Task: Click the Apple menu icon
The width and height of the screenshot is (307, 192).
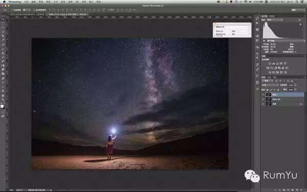Action: 4,2
